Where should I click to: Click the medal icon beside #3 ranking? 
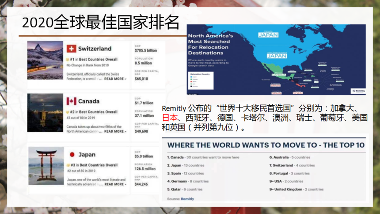(x=68, y=165)
